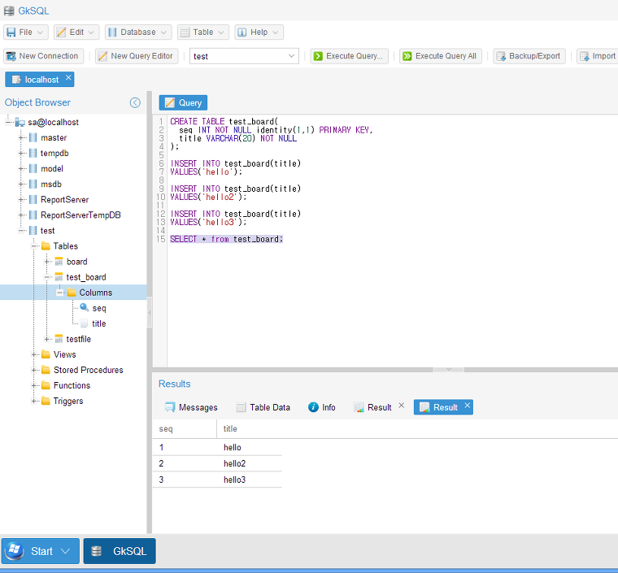Screen dimensions: 618x573
Task: Click the ReportServer database icon
Action: point(33,200)
